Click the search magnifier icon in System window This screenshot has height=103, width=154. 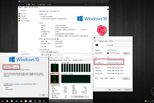106,5
